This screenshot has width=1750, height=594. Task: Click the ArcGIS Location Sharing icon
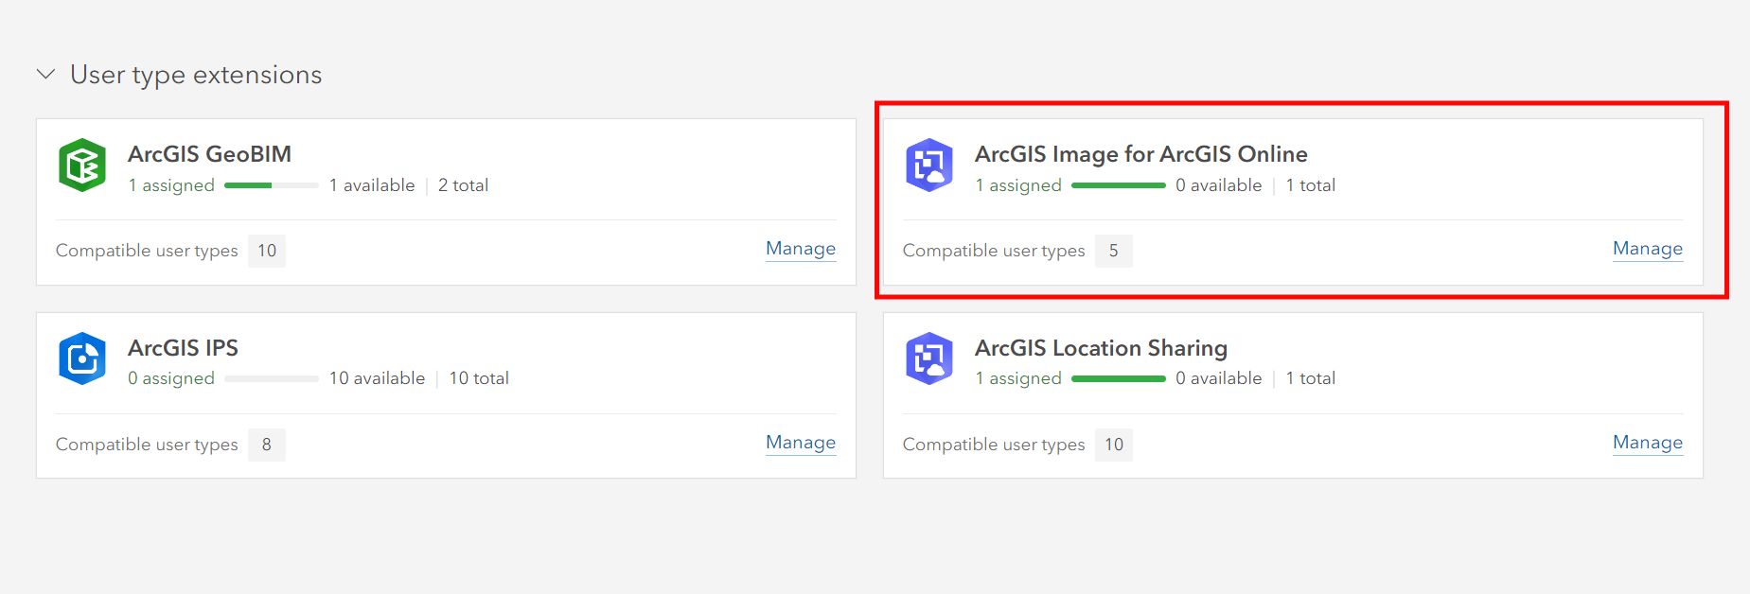(928, 358)
